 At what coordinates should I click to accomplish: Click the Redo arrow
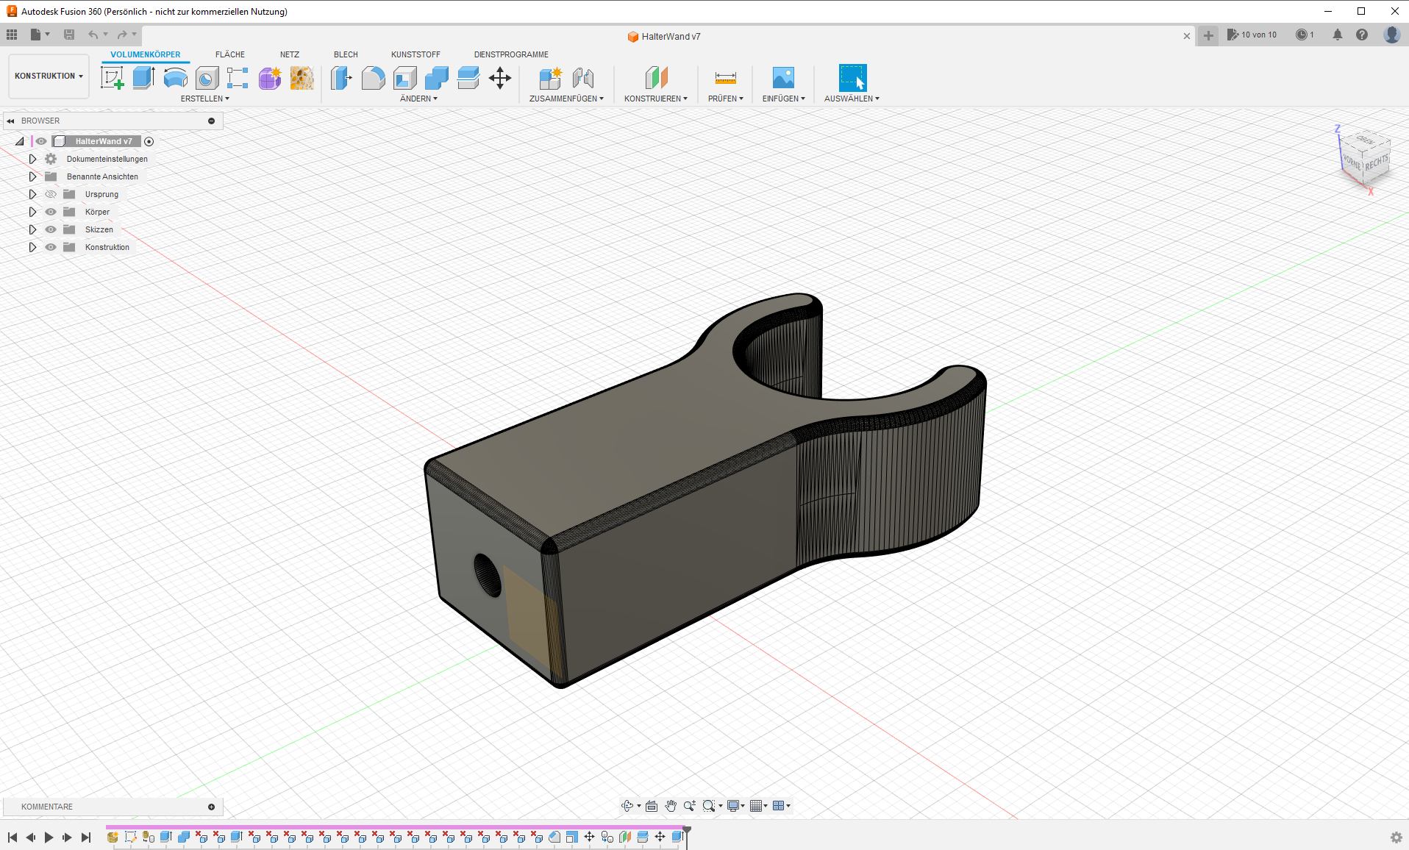coord(122,35)
